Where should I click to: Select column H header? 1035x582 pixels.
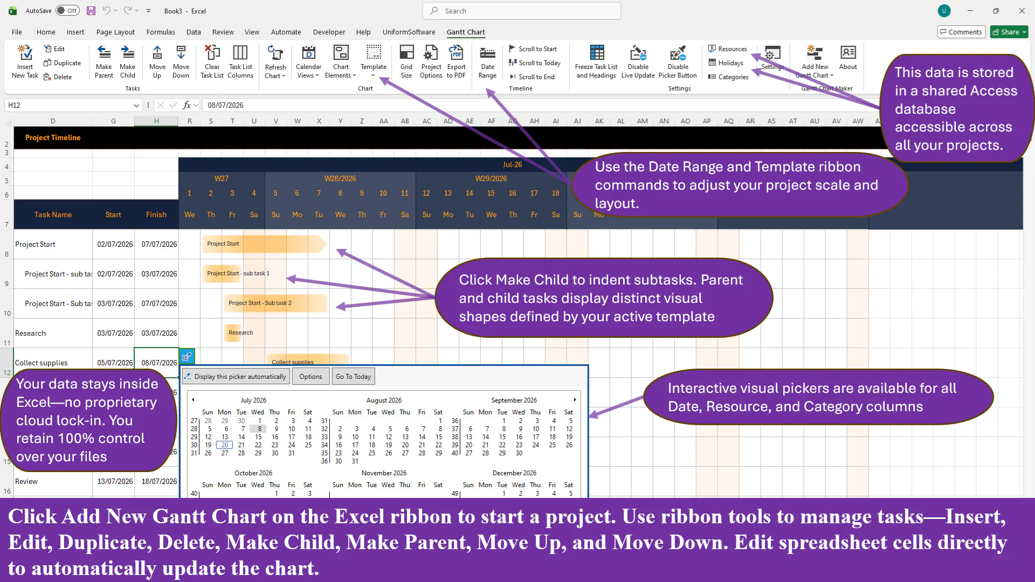[156, 121]
